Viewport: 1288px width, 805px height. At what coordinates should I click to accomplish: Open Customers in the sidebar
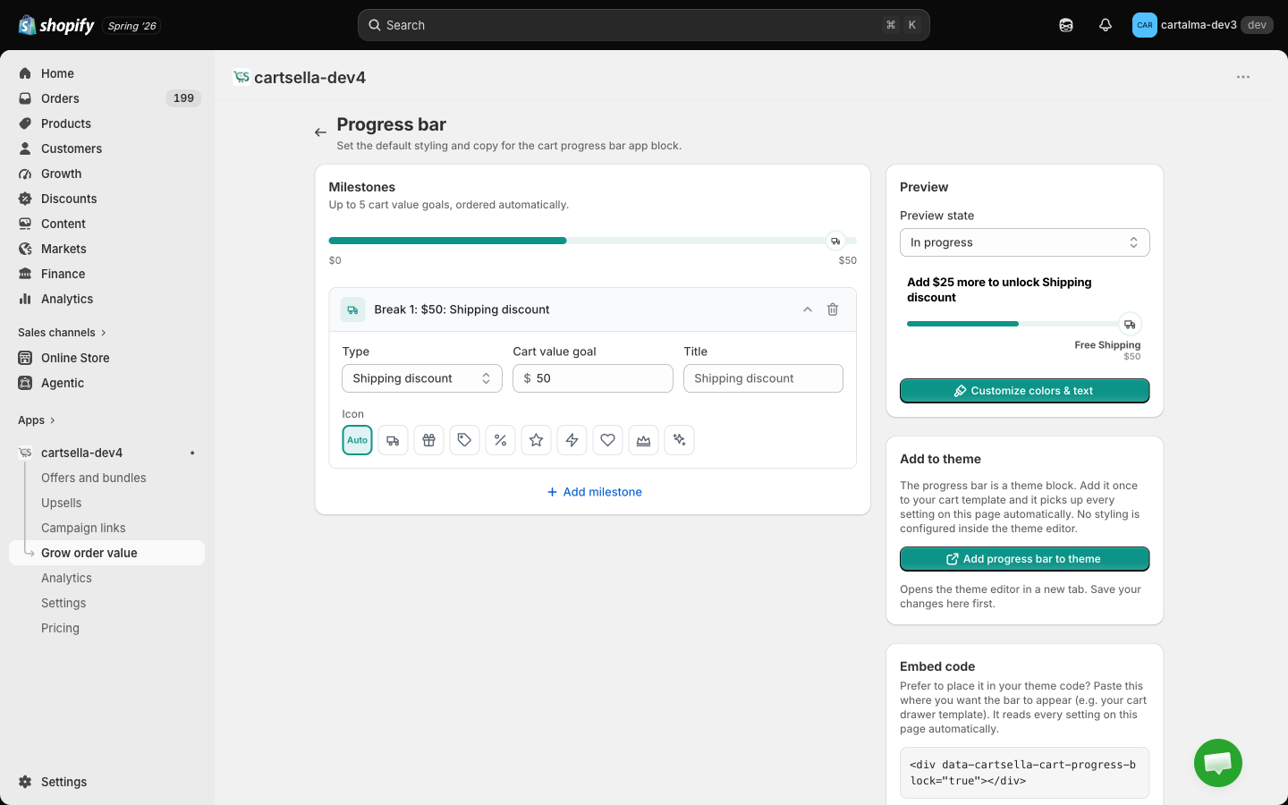[107, 148]
